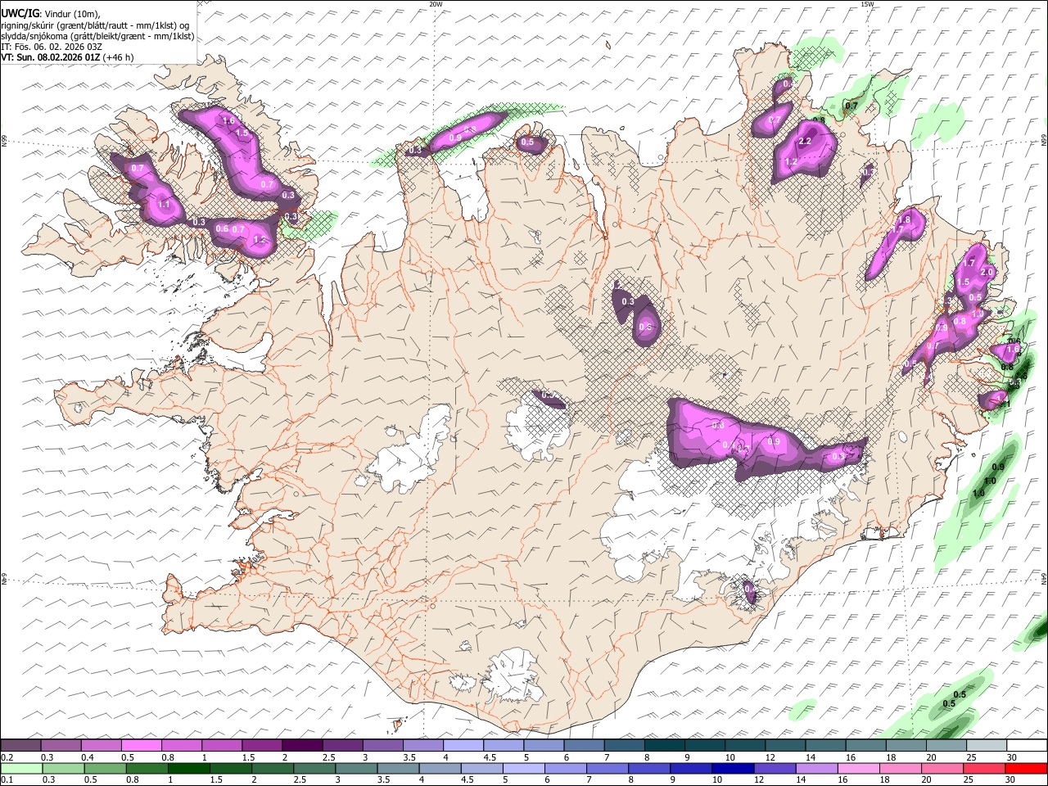Click the 0.1 label in rain legend
This screenshot has width=1048, height=786.
7,780
